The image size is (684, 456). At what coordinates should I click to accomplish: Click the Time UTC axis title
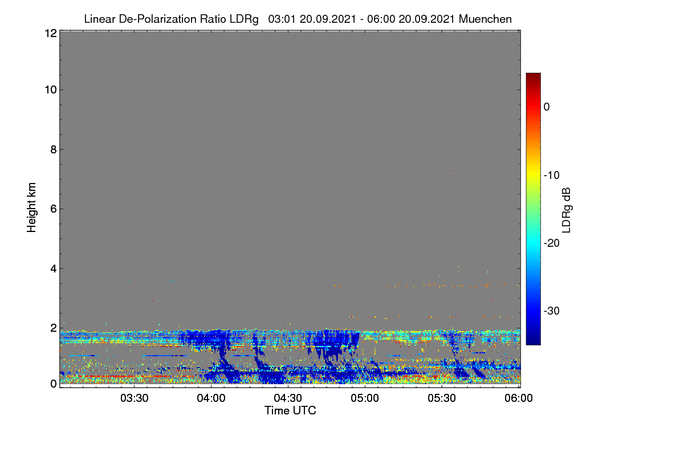pos(290,410)
